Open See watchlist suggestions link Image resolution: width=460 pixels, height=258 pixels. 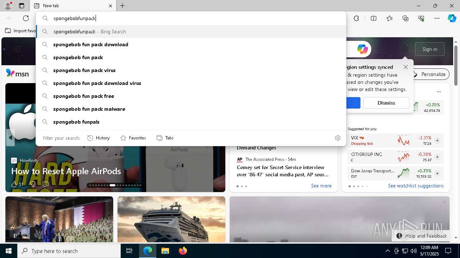[x=416, y=186]
